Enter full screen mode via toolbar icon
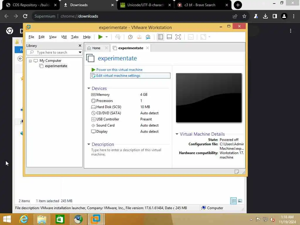300x225 pixels. coord(178,37)
